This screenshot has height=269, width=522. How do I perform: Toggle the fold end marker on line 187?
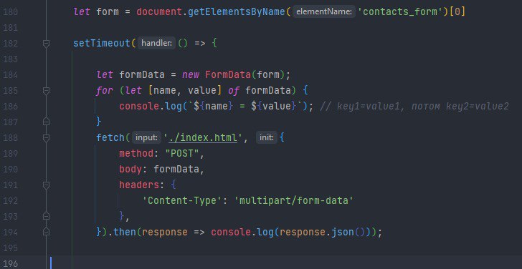[47, 122]
